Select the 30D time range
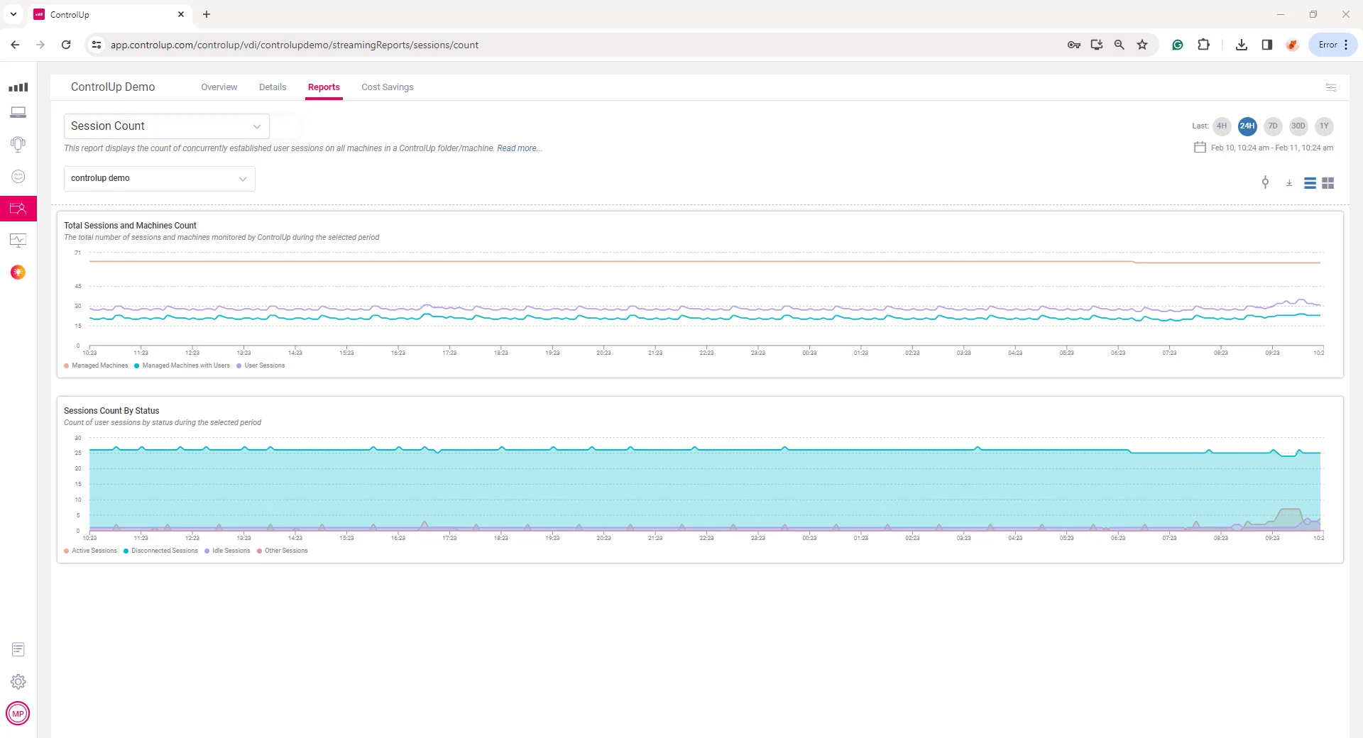1363x738 pixels. pos(1298,126)
